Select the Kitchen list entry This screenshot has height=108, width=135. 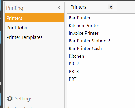(x=76, y=56)
